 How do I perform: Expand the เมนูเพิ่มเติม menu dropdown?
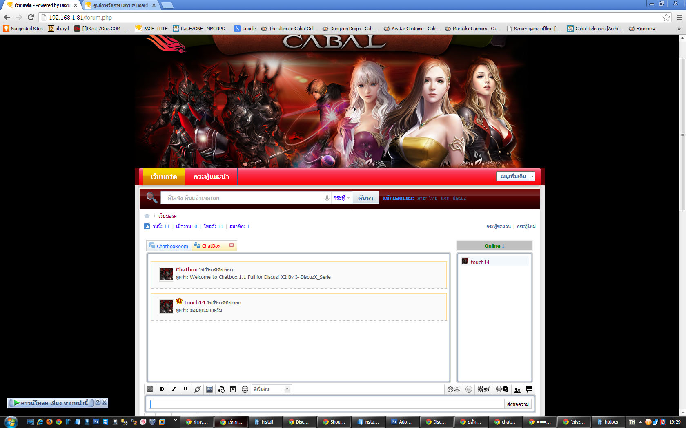tap(532, 176)
